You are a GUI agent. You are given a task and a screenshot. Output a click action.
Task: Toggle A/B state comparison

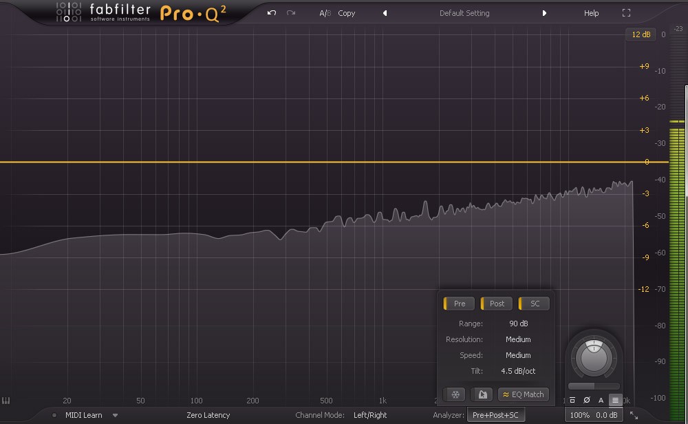(325, 13)
